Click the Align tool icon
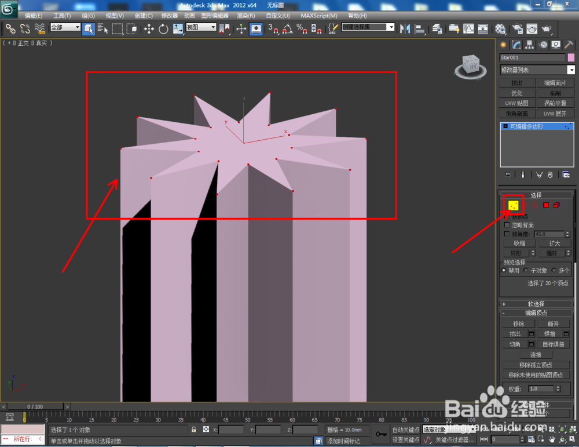 pyautogui.click(x=420, y=28)
